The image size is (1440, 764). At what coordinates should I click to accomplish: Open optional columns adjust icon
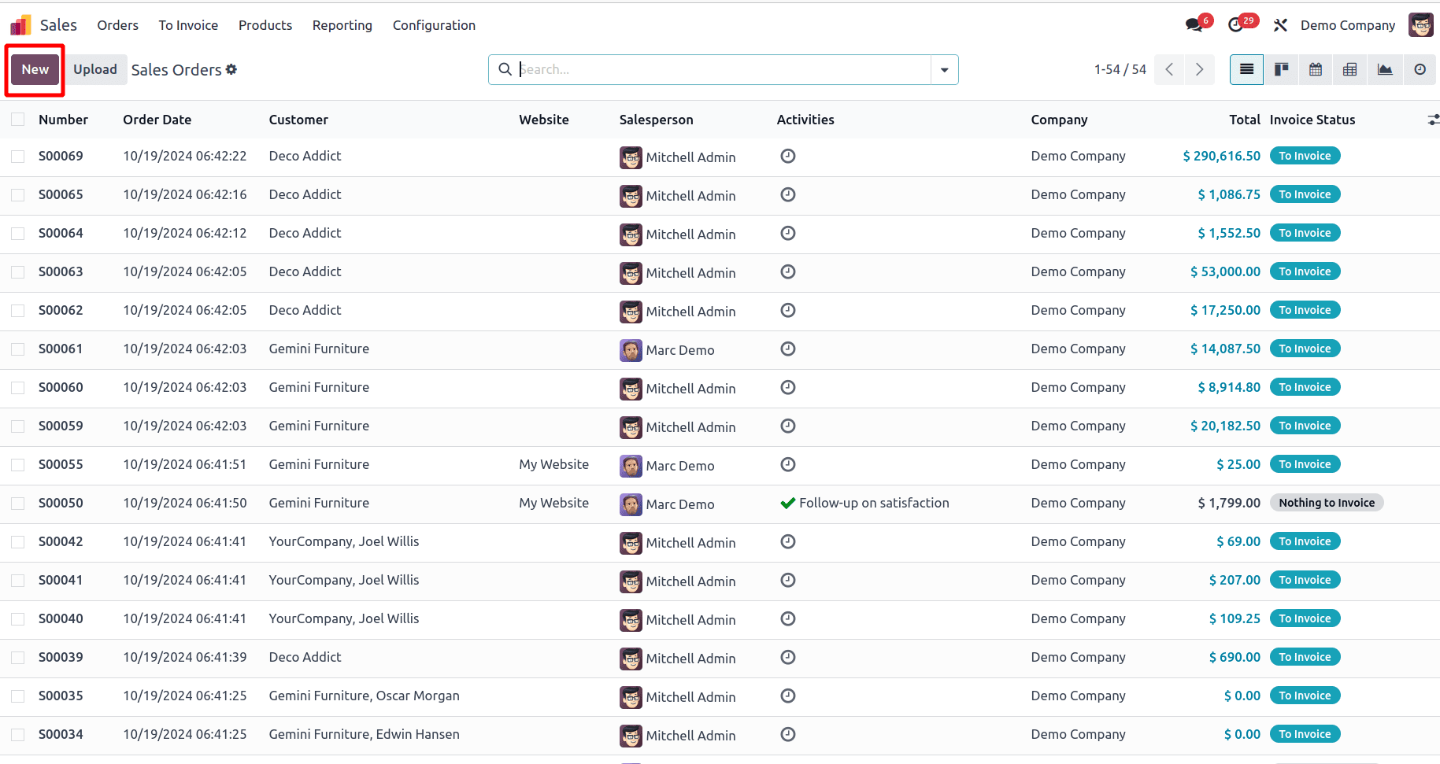coord(1433,120)
